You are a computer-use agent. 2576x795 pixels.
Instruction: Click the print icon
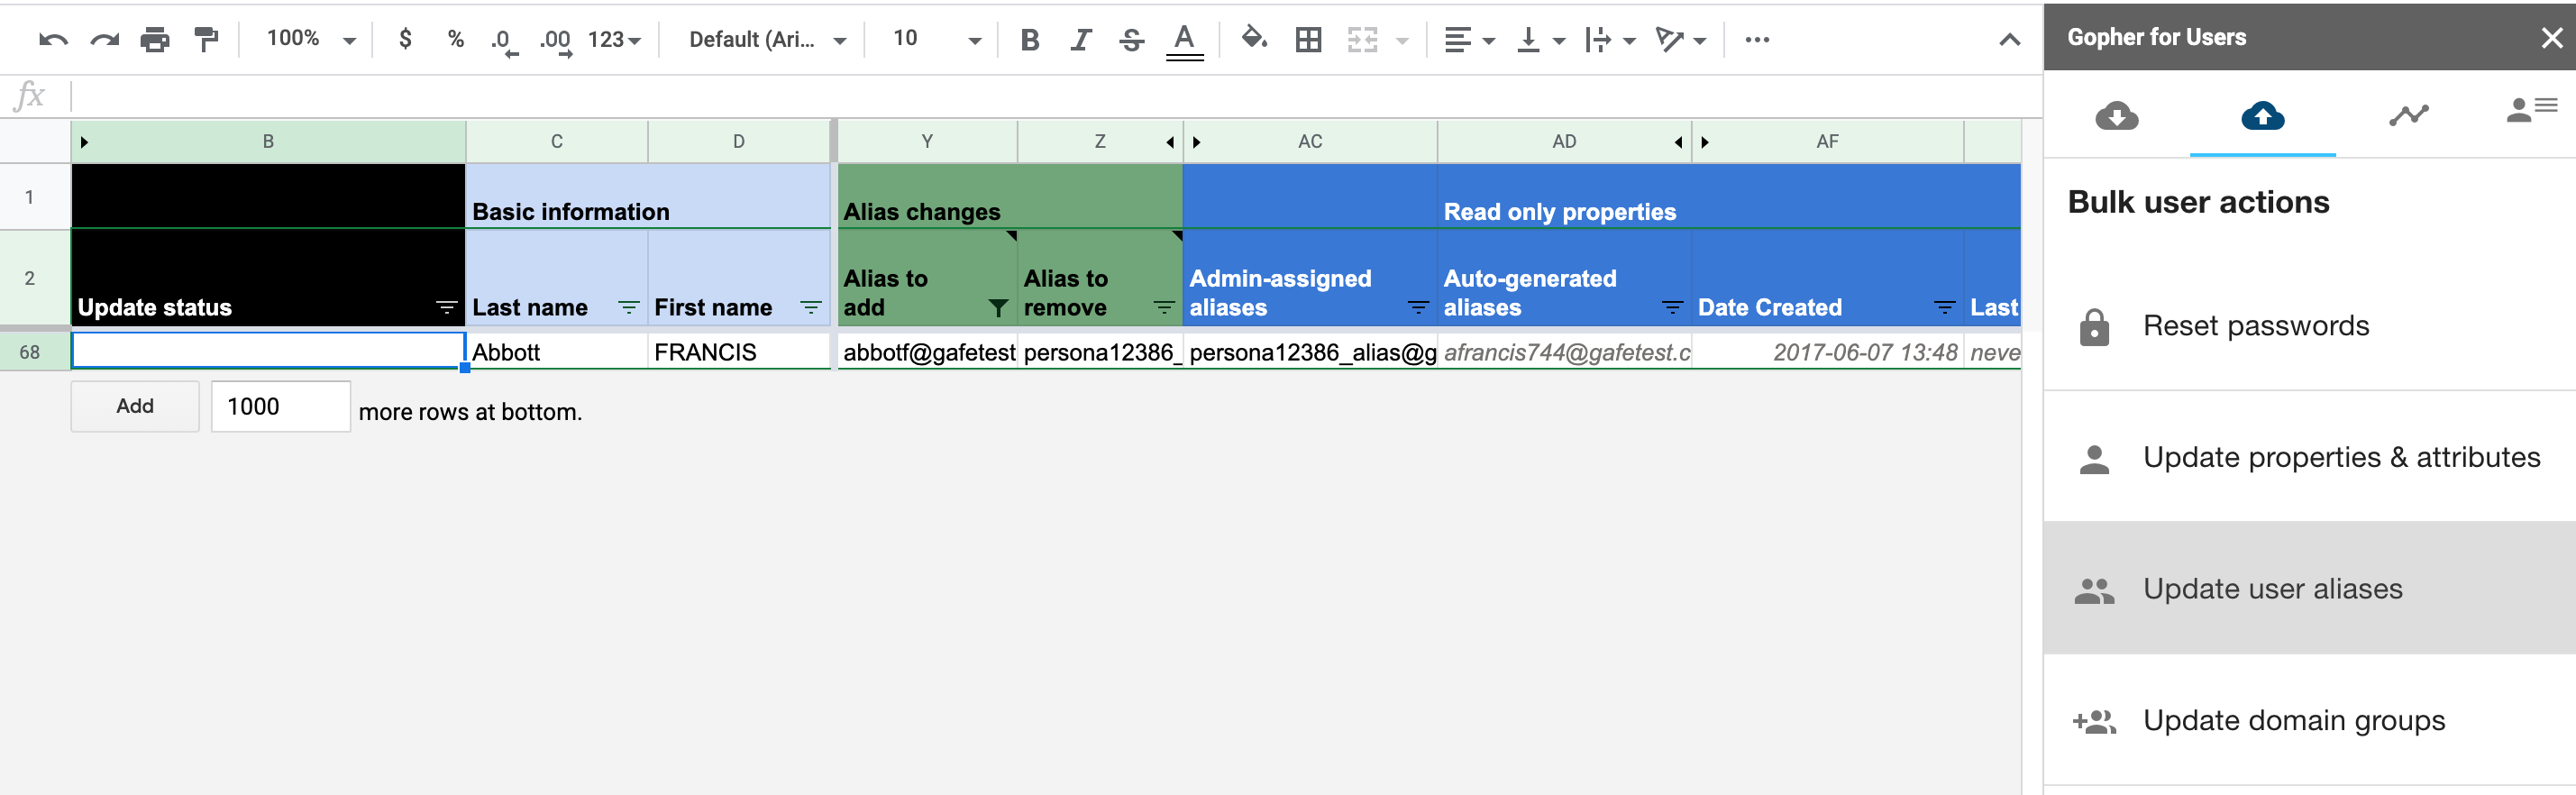155,40
